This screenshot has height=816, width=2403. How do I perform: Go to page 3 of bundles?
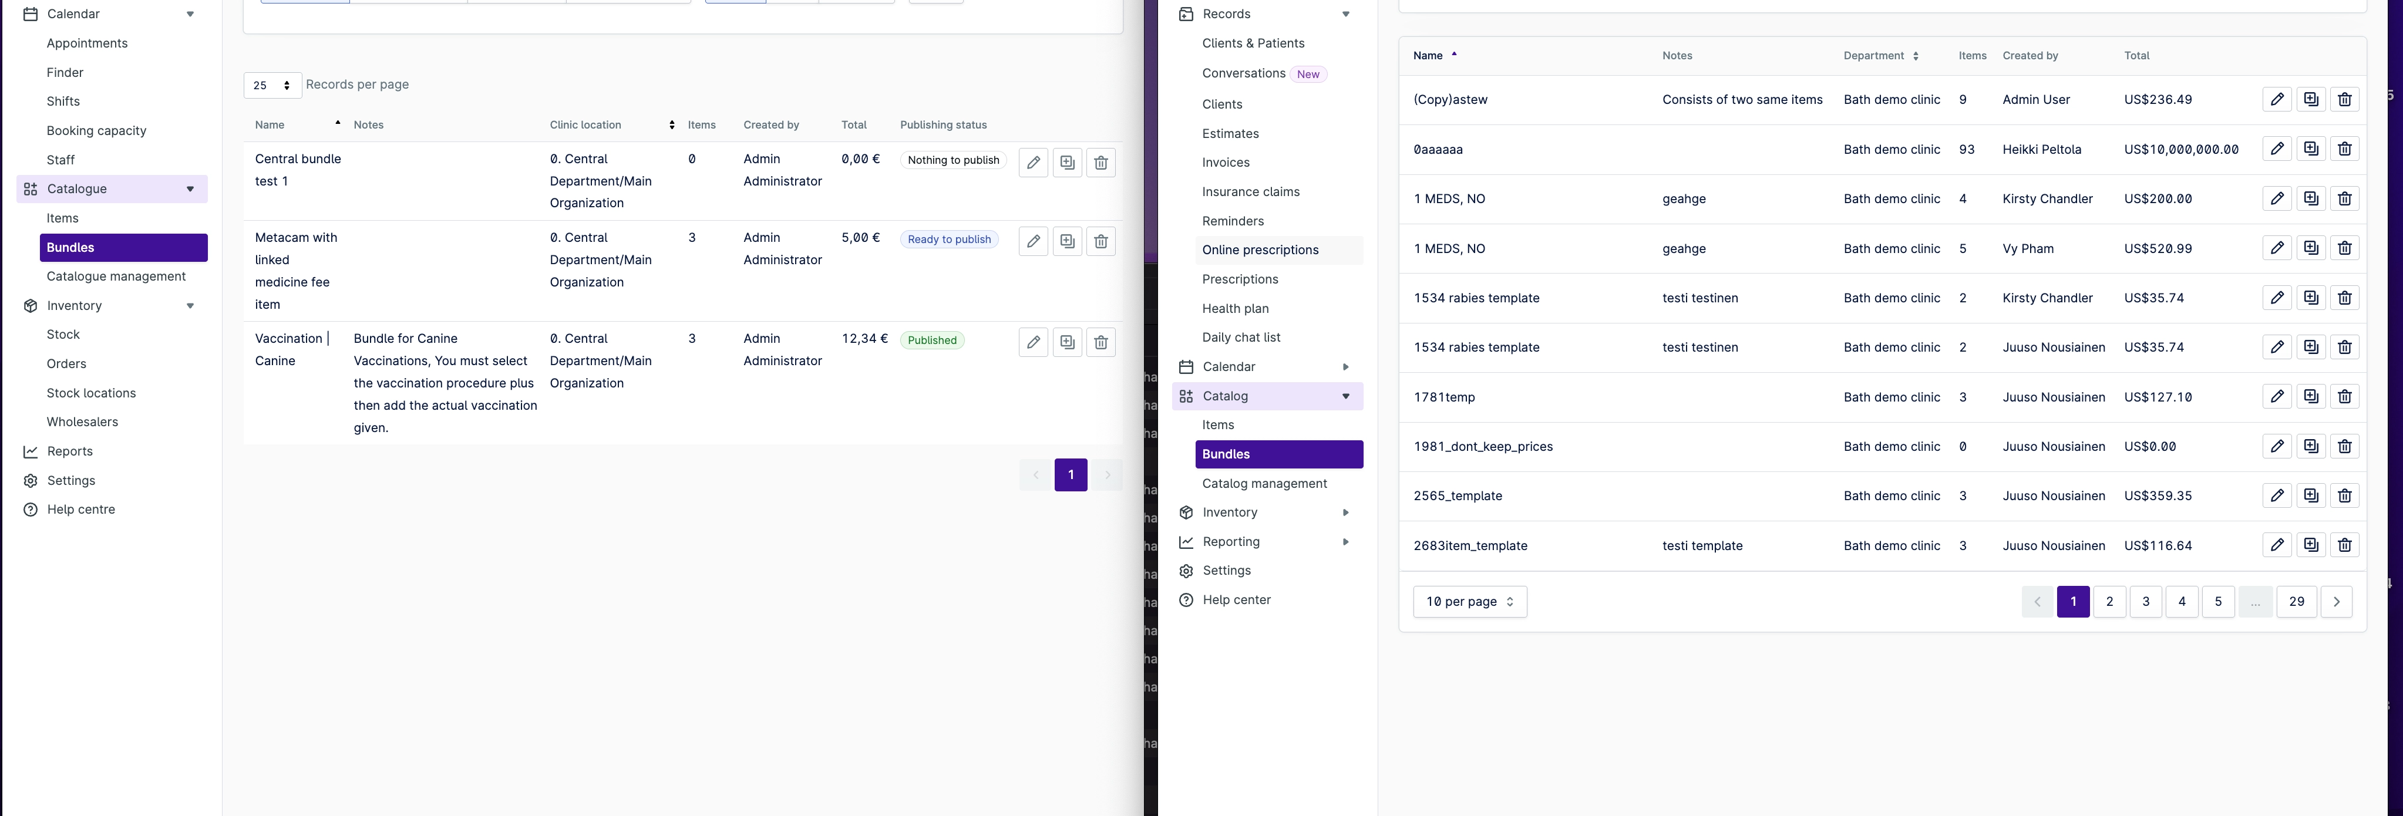point(2146,602)
